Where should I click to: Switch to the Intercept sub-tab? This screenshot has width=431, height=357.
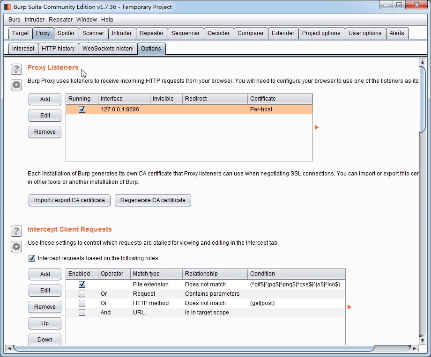coord(23,49)
